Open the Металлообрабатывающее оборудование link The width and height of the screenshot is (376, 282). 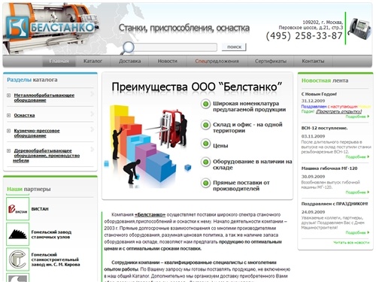coord(44,98)
